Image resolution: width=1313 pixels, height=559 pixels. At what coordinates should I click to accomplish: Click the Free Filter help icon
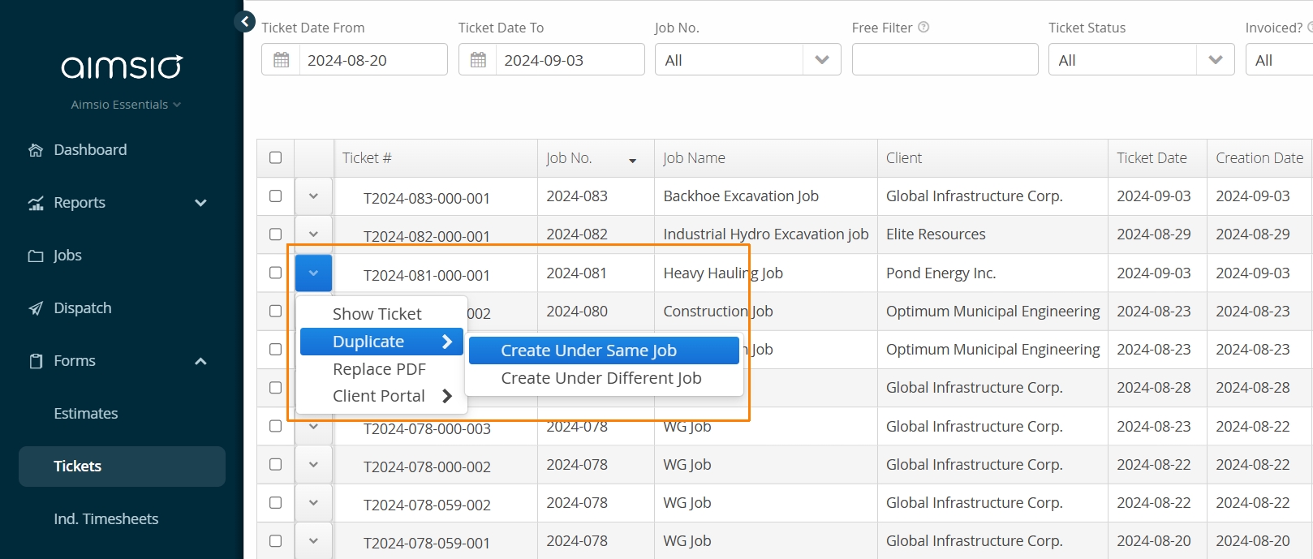click(923, 27)
